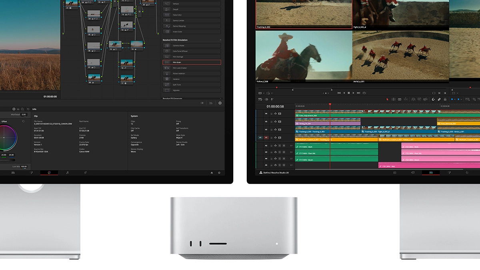Toggle the position lock padlock in toolbar
This screenshot has height=270, width=480.
click(445, 99)
